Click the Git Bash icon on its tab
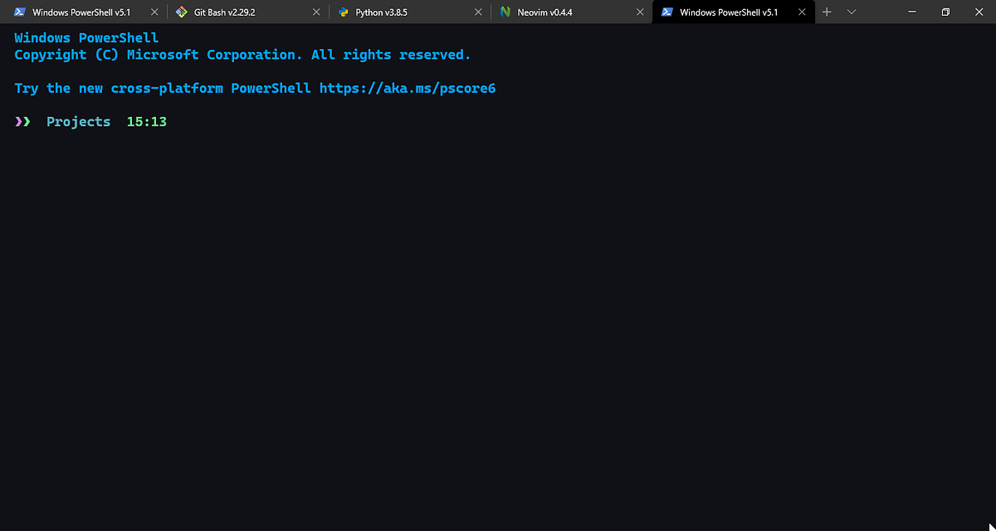The height and width of the screenshot is (531, 996). (182, 12)
